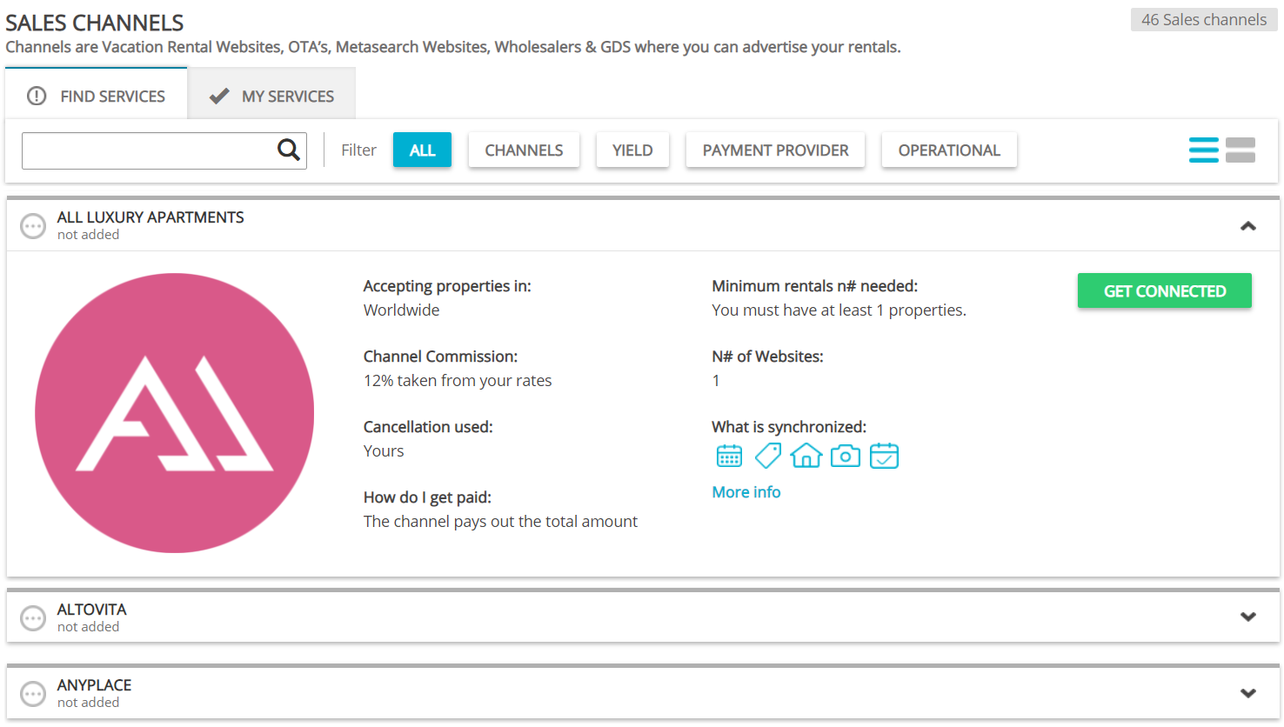Filter by Operational services
The height and width of the screenshot is (727, 1284).
(x=949, y=150)
